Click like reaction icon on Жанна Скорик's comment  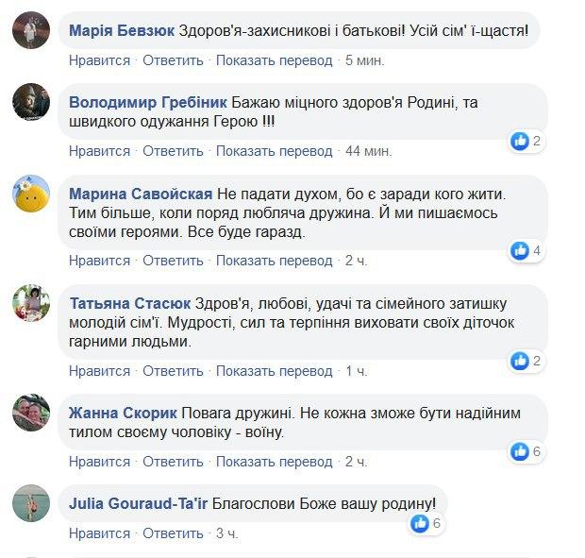(519, 451)
